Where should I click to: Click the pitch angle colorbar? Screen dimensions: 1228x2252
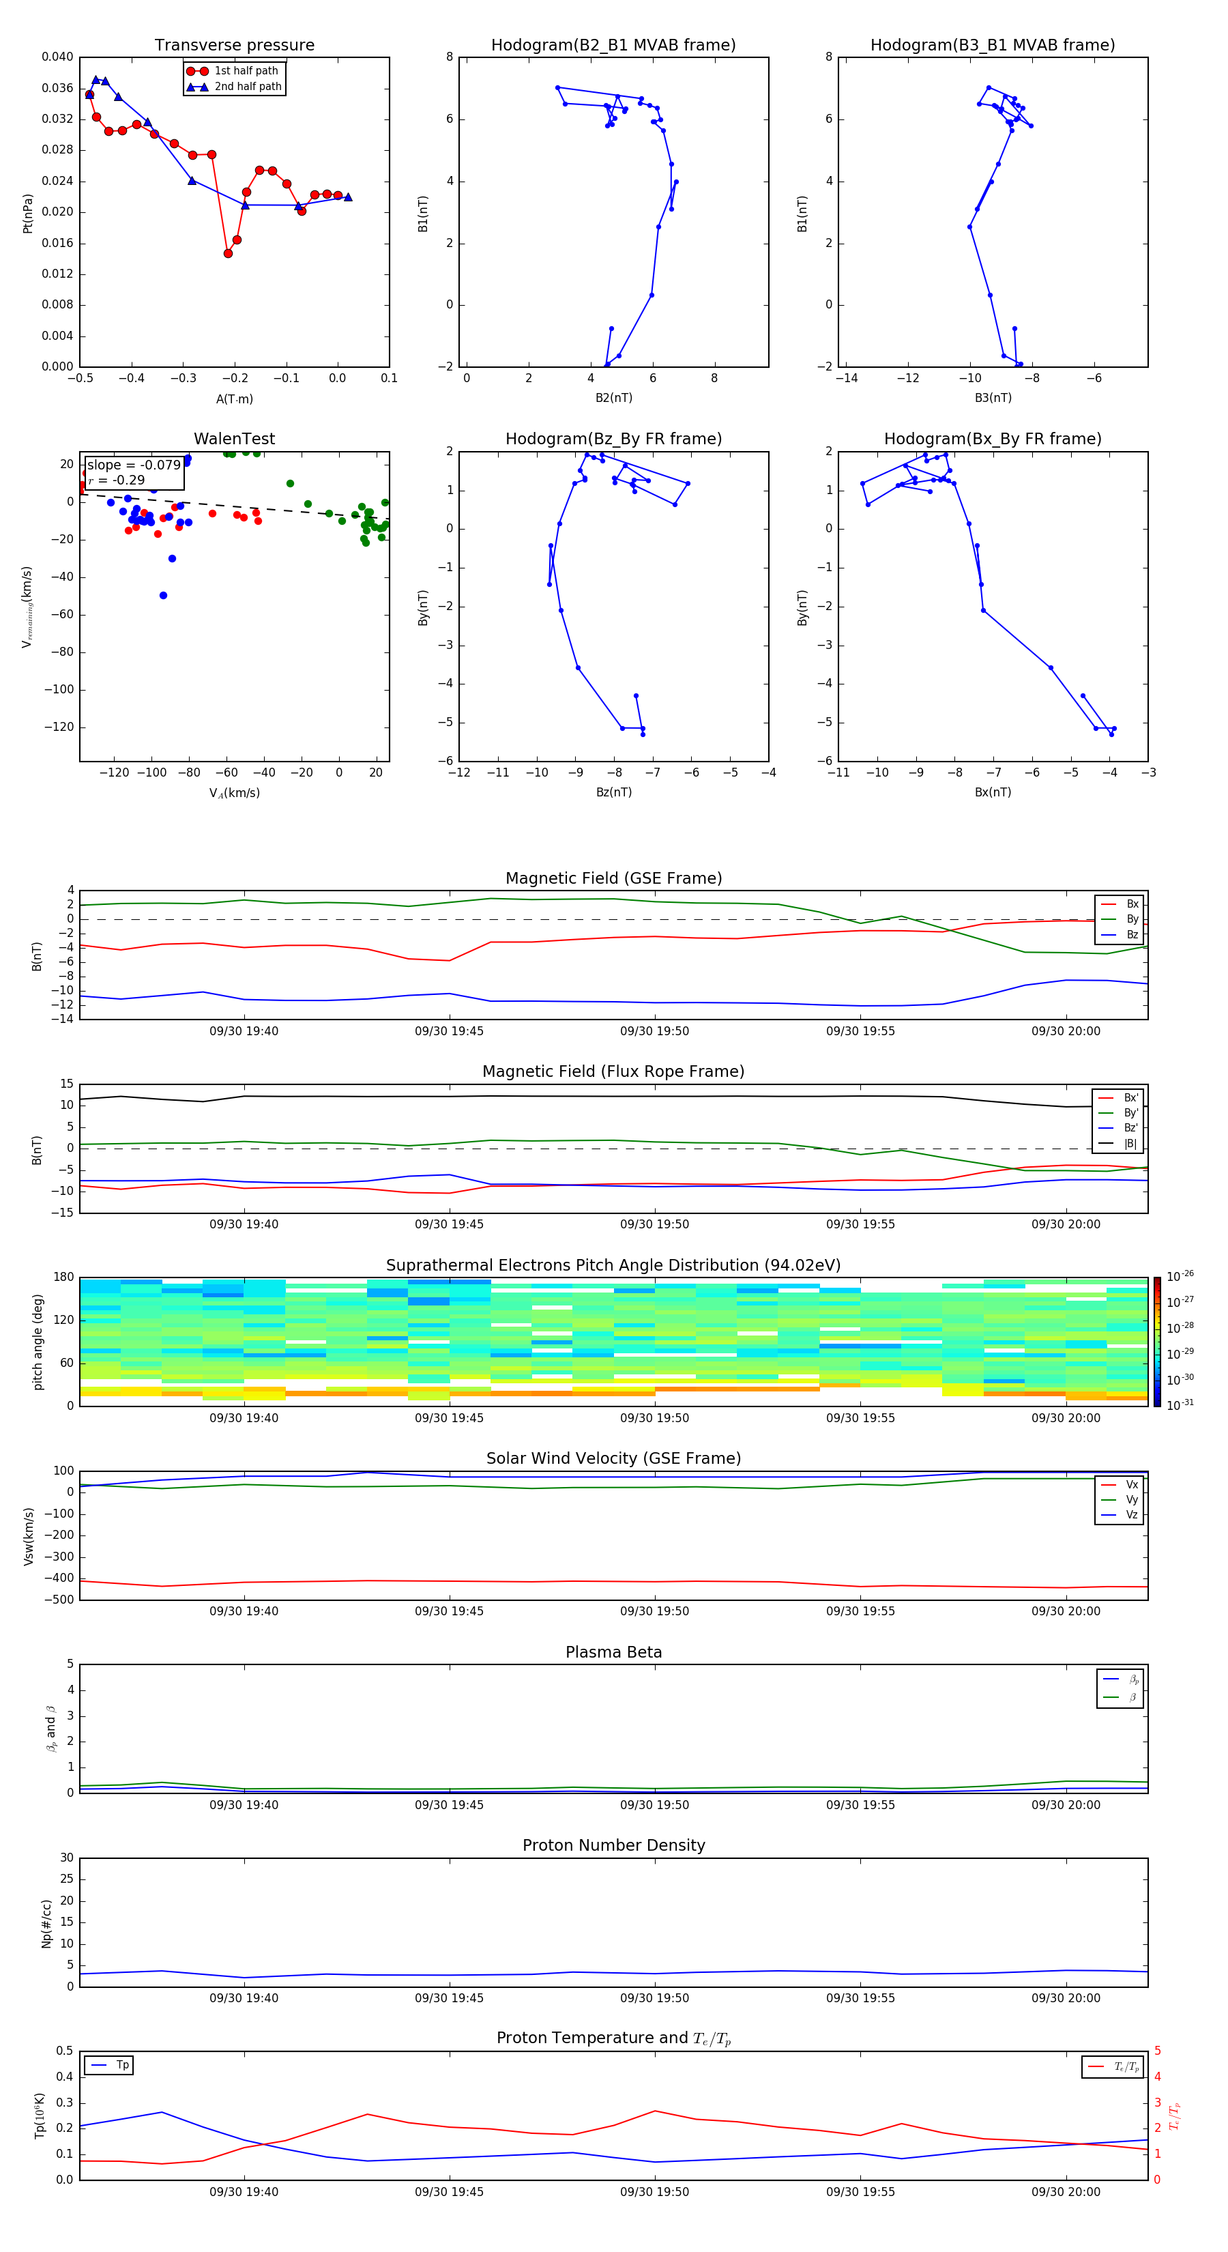coord(1156,1342)
